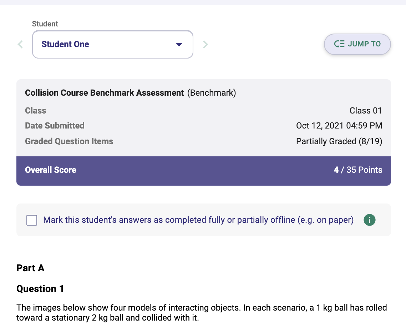The height and width of the screenshot is (327, 406).
Task: Click the Jump To button
Action: (x=357, y=44)
